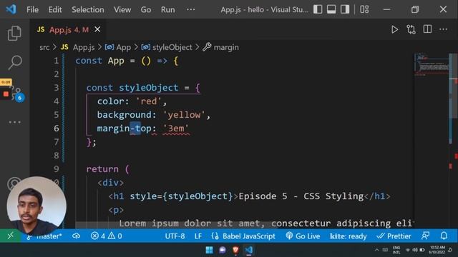Open the Run menu
458x257 pixels.
(x=167, y=9)
